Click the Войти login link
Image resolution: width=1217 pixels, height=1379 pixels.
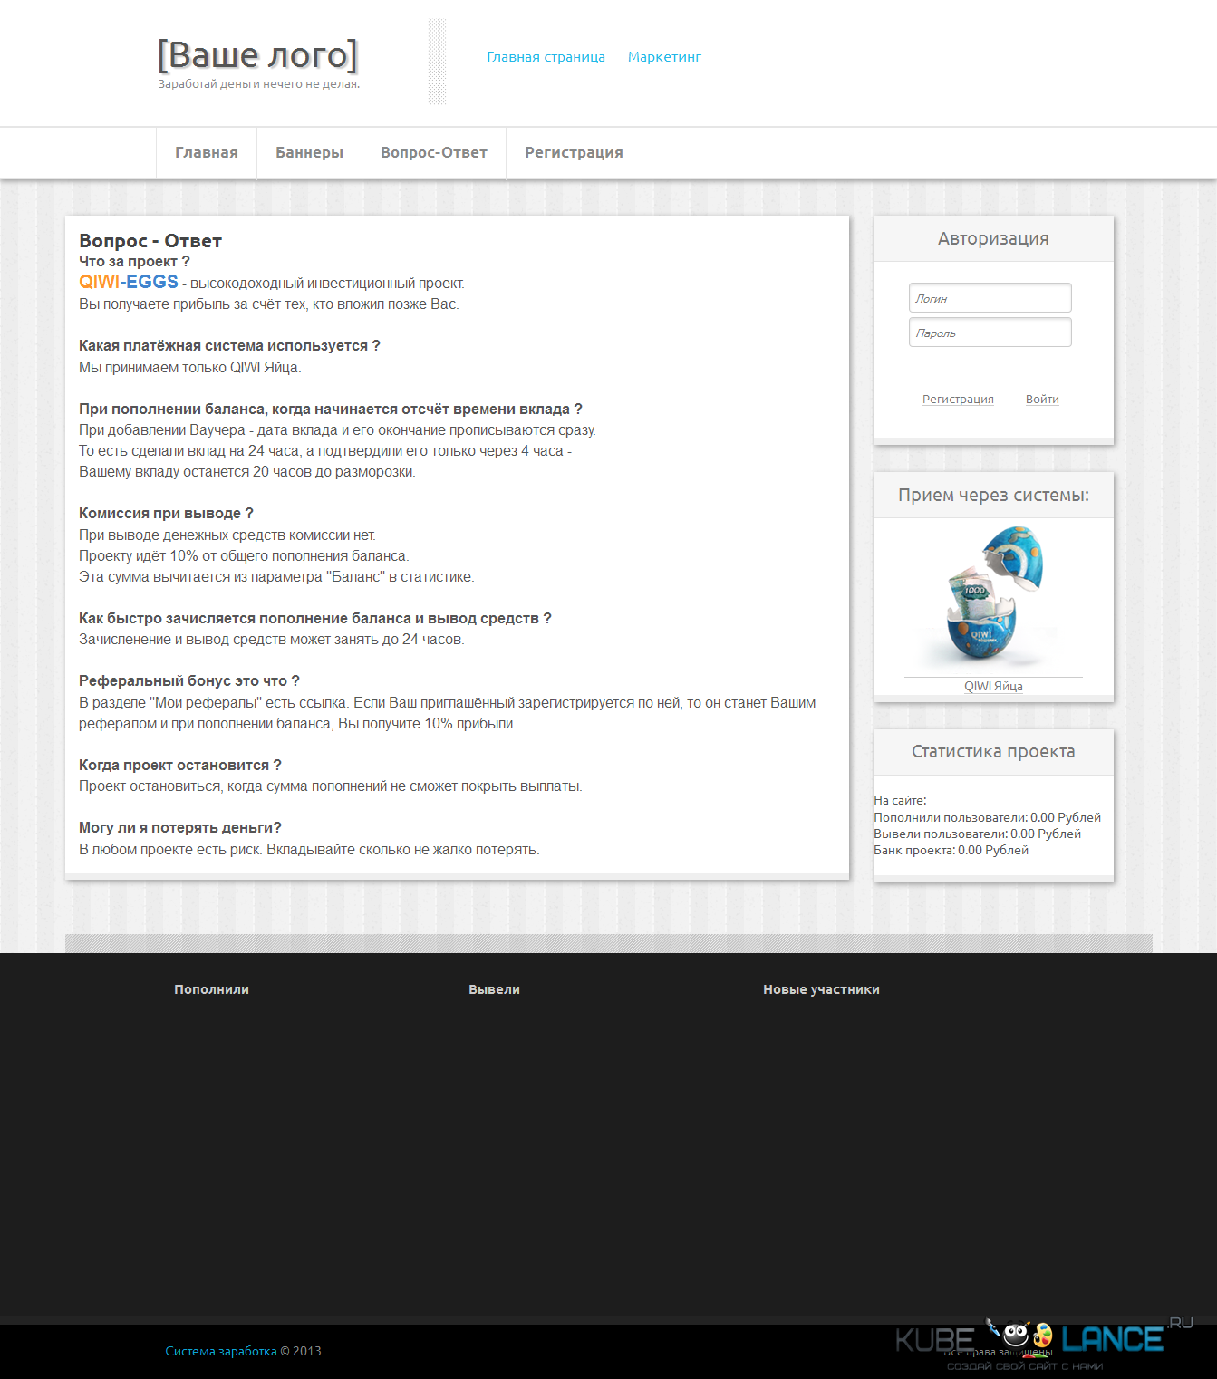click(x=1042, y=400)
